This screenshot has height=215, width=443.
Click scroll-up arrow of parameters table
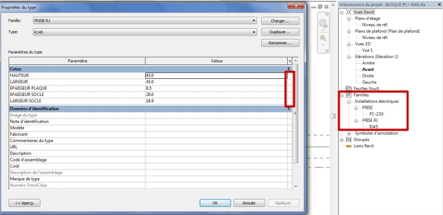(x=295, y=60)
